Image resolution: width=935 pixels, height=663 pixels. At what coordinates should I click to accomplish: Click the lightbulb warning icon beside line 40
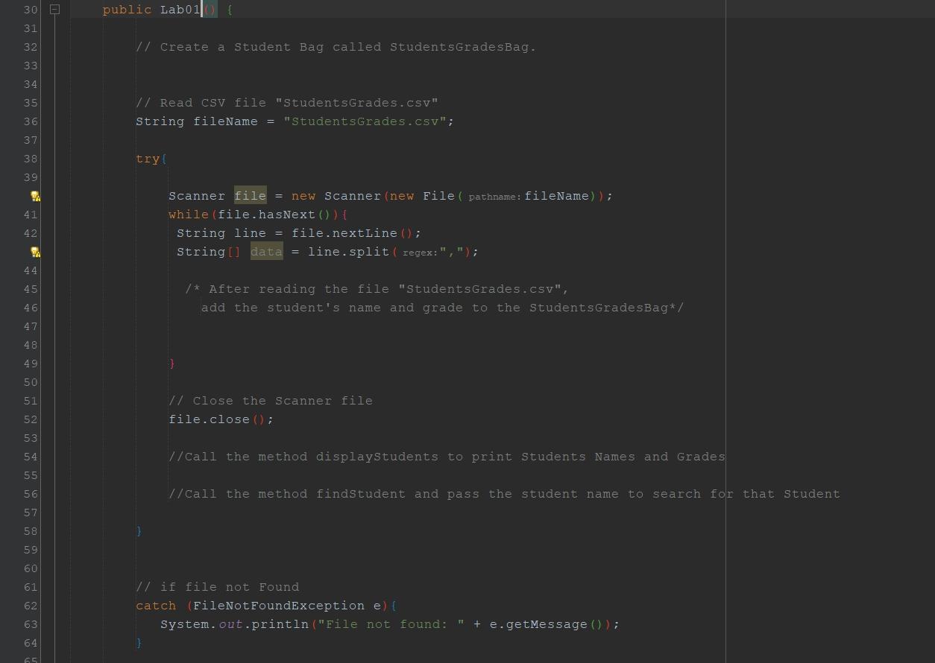(x=35, y=196)
